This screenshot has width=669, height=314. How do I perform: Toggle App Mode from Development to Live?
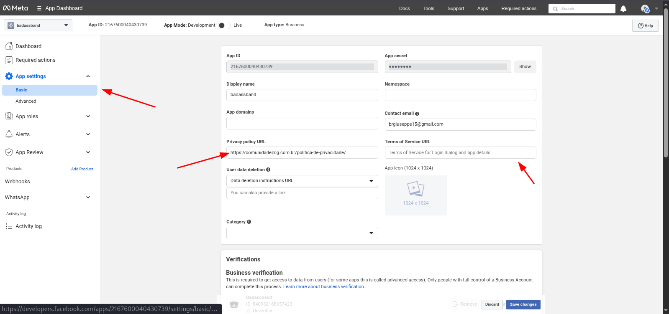pos(224,25)
